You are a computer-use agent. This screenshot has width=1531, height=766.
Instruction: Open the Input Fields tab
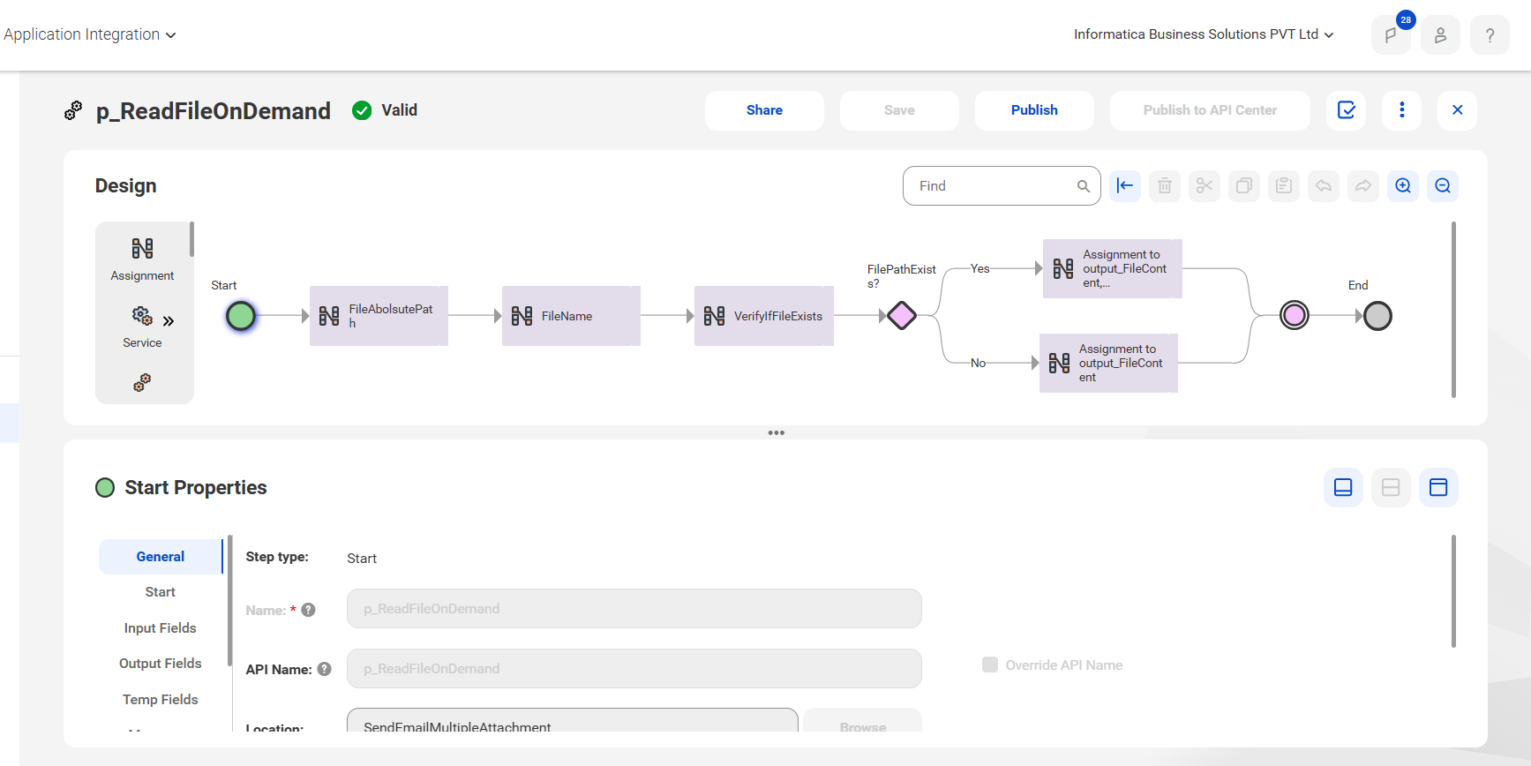coord(161,628)
